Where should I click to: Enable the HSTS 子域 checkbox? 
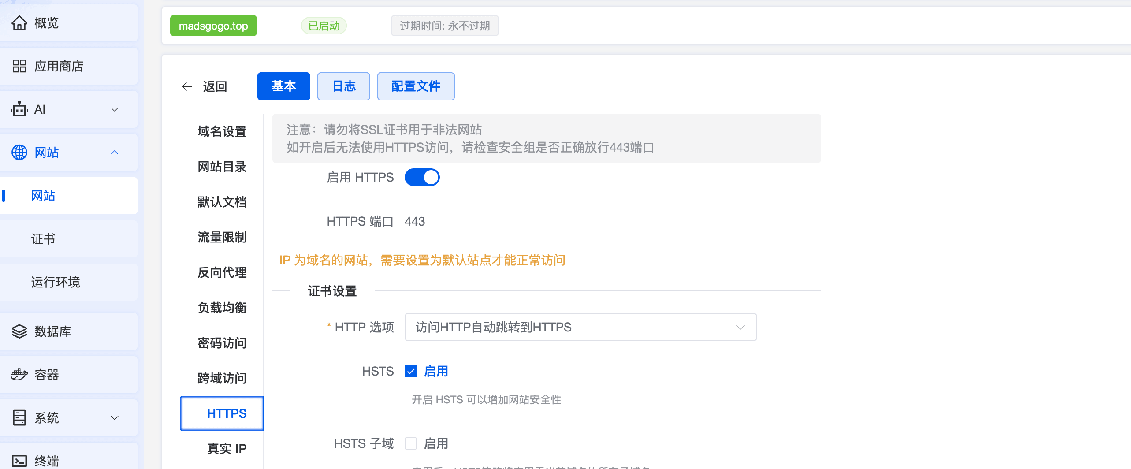point(411,443)
